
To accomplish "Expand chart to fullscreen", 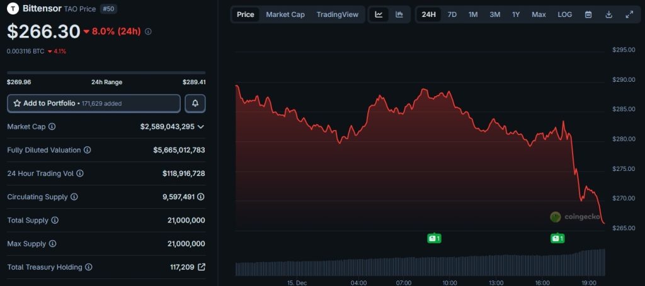I will [x=629, y=14].
